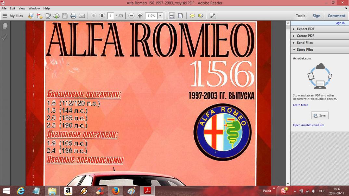Print the document with printer icon
Screen dimensions: 349x196
[x=73, y=16]
